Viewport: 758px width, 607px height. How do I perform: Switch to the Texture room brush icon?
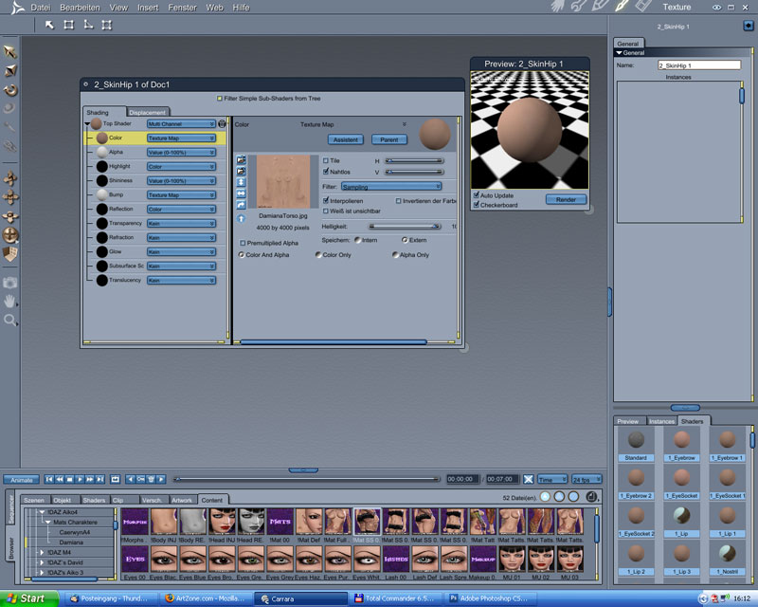[622, 7]
